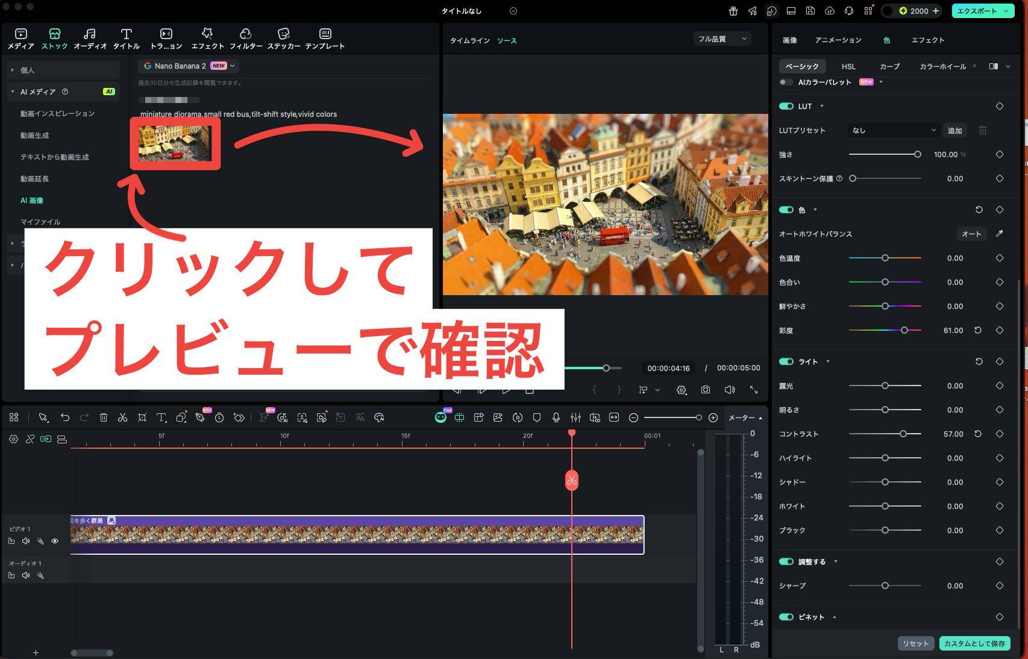
Task: Collapse the ライト section arrow
Action: point(828,361)
